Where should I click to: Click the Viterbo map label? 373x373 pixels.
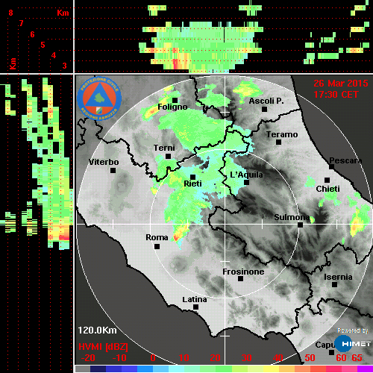pos(104,162)
